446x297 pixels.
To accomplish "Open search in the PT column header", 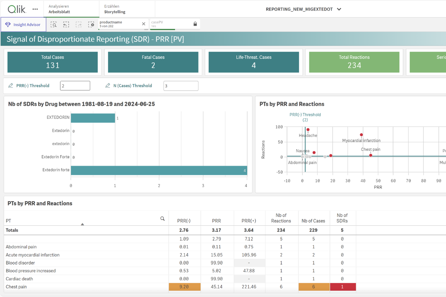I will 162,219.
